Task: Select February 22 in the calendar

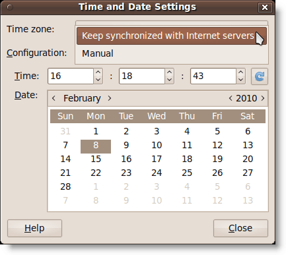Action: (96, 173)
